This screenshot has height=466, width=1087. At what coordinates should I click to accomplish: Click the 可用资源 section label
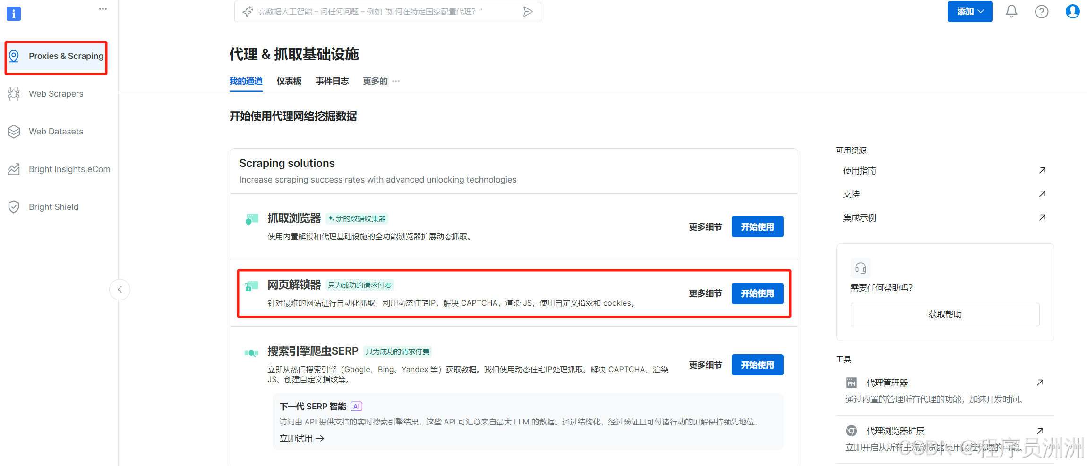[851, 150]
